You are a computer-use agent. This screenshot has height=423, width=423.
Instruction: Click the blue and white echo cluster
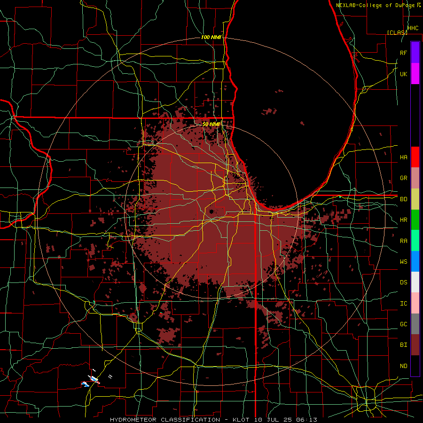[x=92, y=381]
